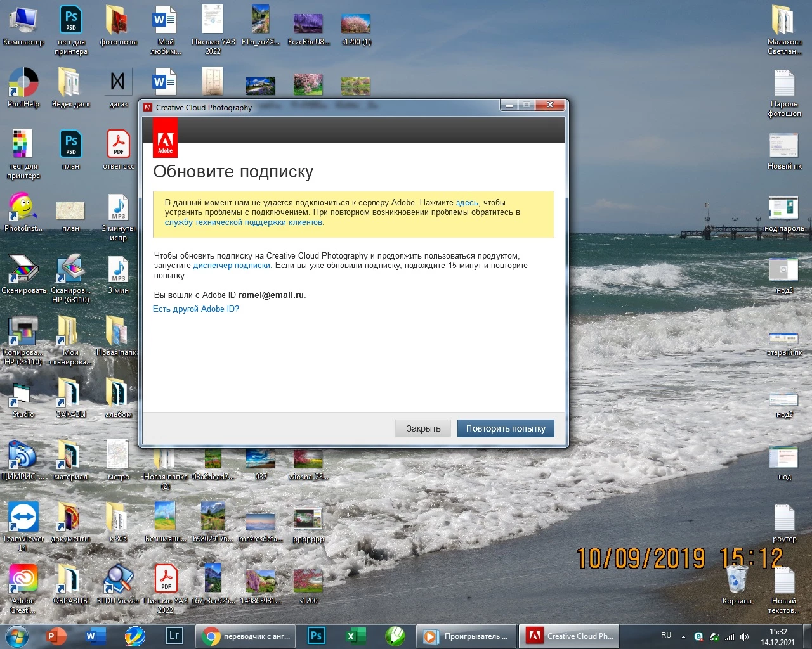Select the "ЦИМРИС-..." desktop shortcut
Image resolution: width=812 pixels, height=649 pixels.
[23, 460]
